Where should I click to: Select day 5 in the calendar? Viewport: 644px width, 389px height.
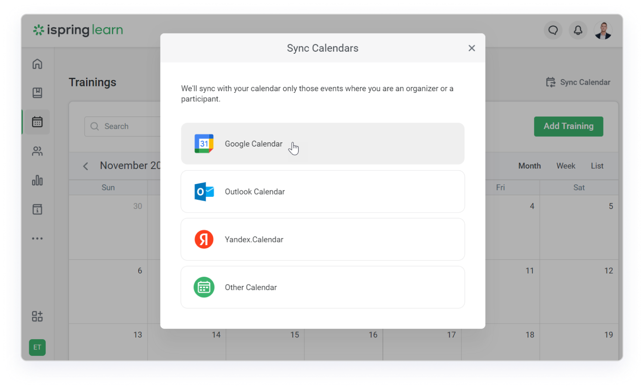click(611, 206)
